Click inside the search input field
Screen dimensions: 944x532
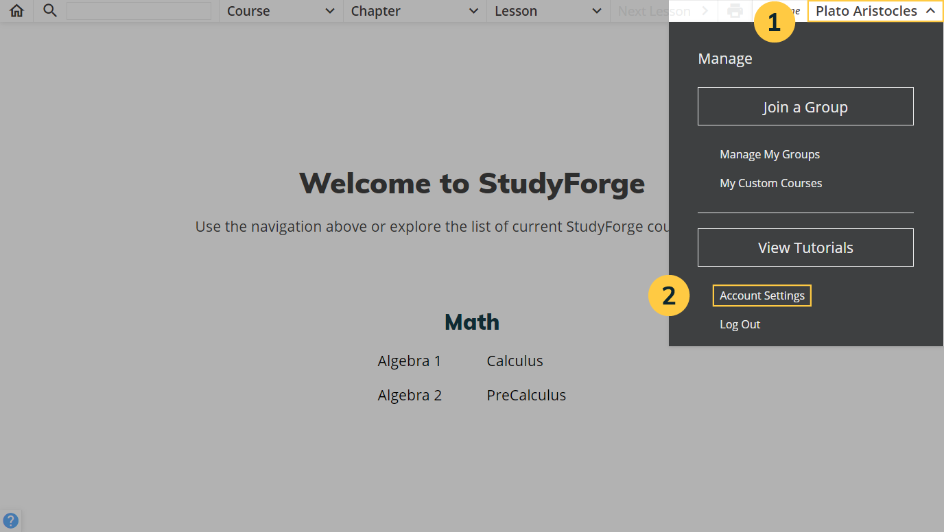click(x=139, y=10)
